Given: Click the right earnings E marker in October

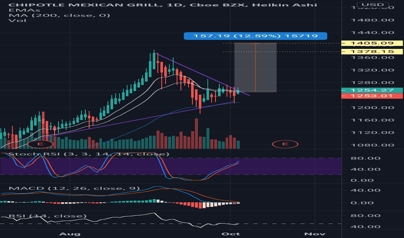Looking at the screenshot, I should [x=285, y=144].
